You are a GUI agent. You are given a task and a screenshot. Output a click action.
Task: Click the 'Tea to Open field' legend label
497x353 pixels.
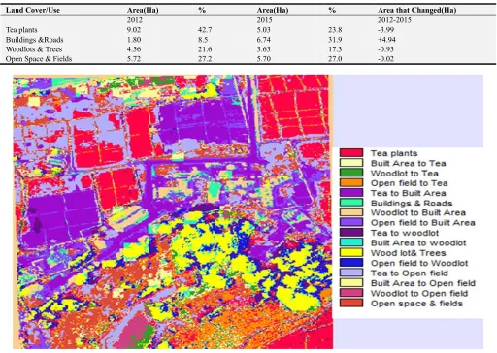tap(410, 273)
